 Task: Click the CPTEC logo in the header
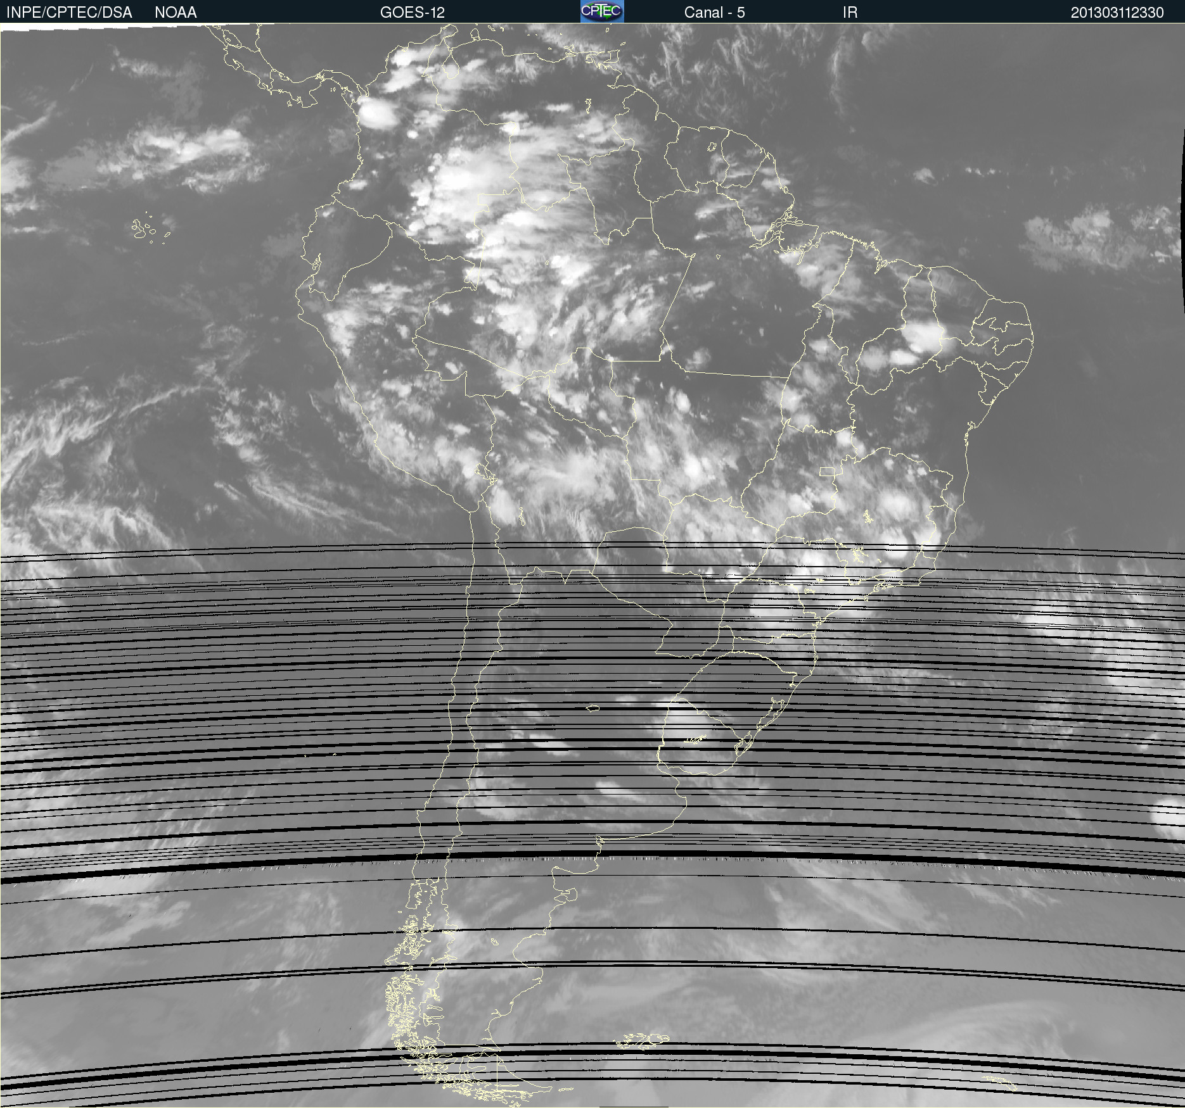tap(602, 11)
